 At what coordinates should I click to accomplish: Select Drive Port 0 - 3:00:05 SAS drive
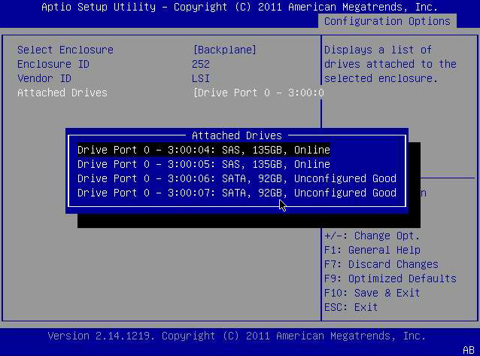coord(204,164)
